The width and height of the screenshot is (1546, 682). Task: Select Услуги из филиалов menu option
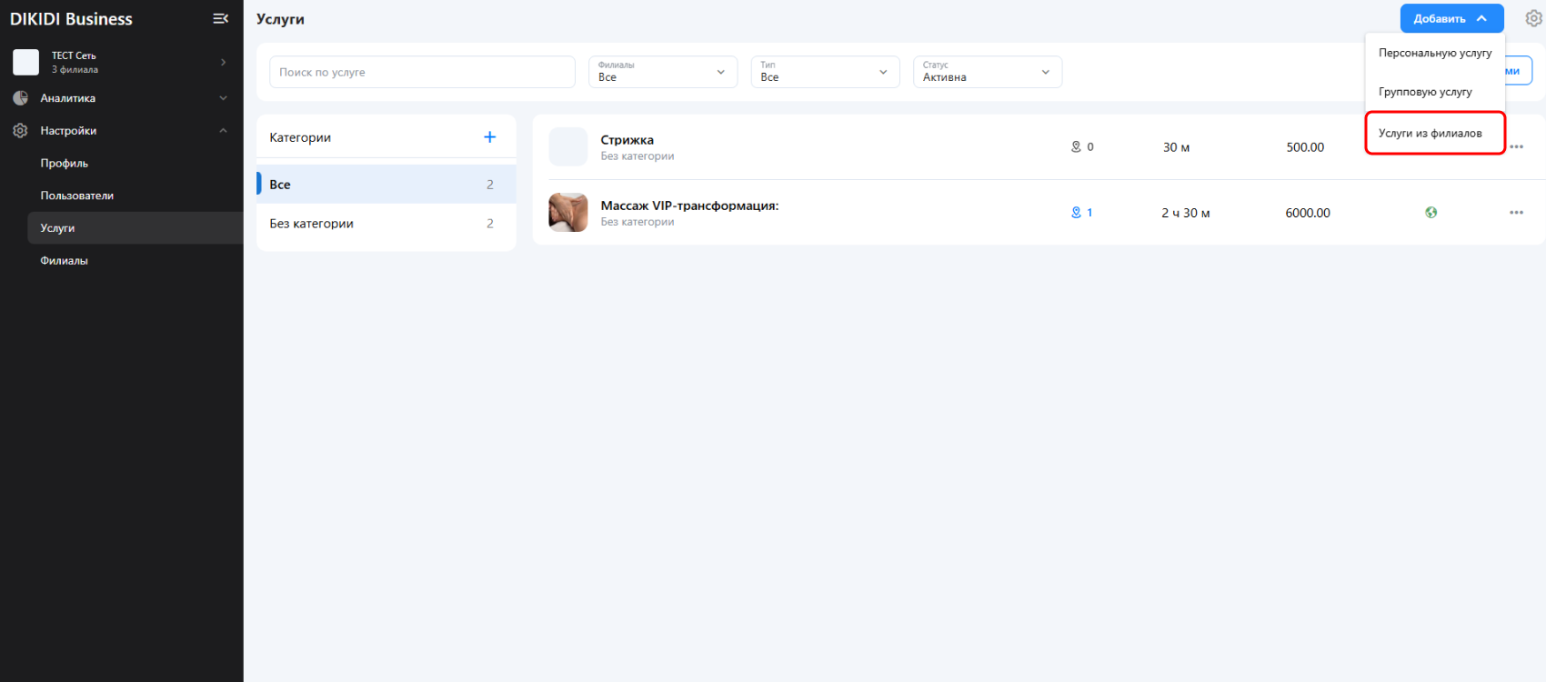click(x=1430, y=134)
